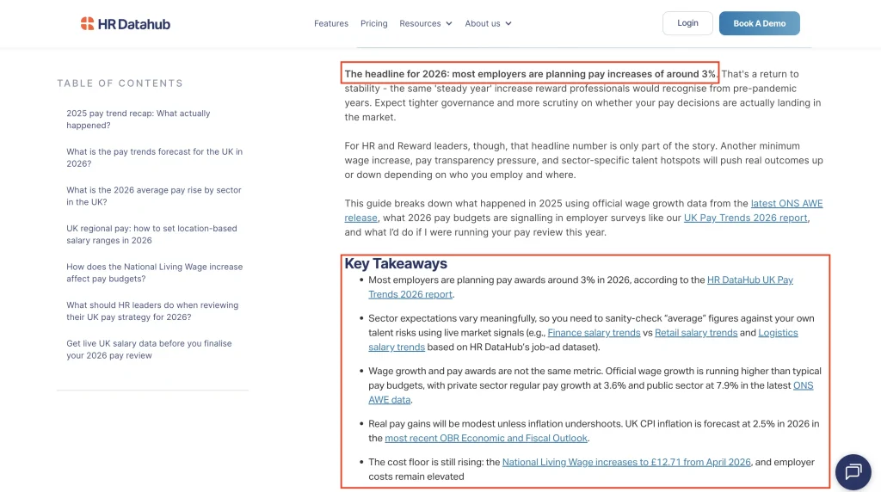The image size is (881, 492).
Task: Open the Retail salary trends link
Action: pyautogui.click(x=695, y=333)
